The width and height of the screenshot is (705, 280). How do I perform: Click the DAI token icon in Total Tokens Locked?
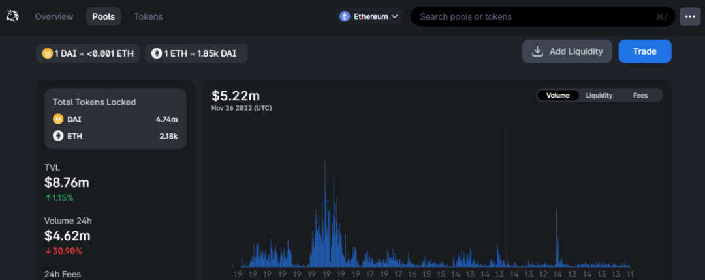click(58, 119)
